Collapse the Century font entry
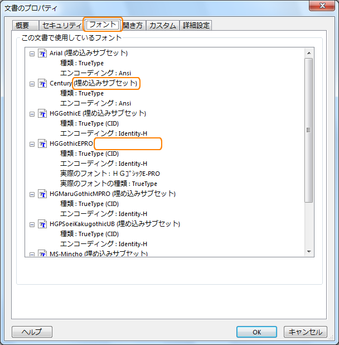 32,84
